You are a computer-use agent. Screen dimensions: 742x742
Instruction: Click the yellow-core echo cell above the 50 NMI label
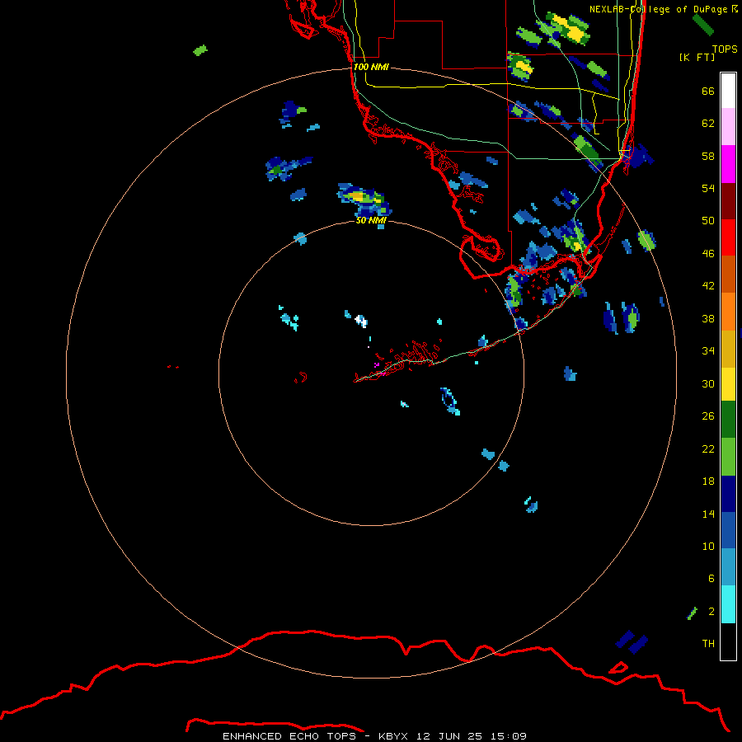coord(364,200)
